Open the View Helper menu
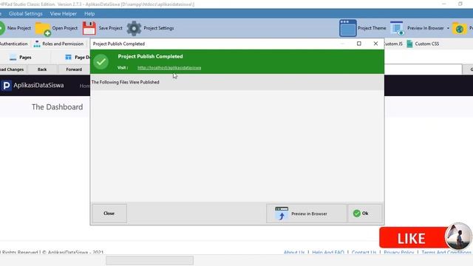Viewport: 473px width, 266px height. coord(64,13)
